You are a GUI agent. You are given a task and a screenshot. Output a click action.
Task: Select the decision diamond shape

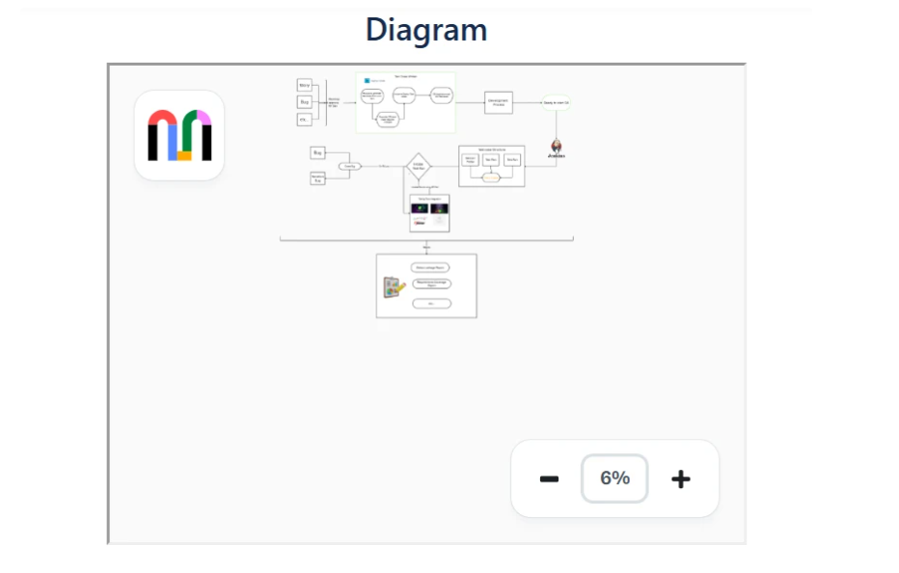coord(419,166)
